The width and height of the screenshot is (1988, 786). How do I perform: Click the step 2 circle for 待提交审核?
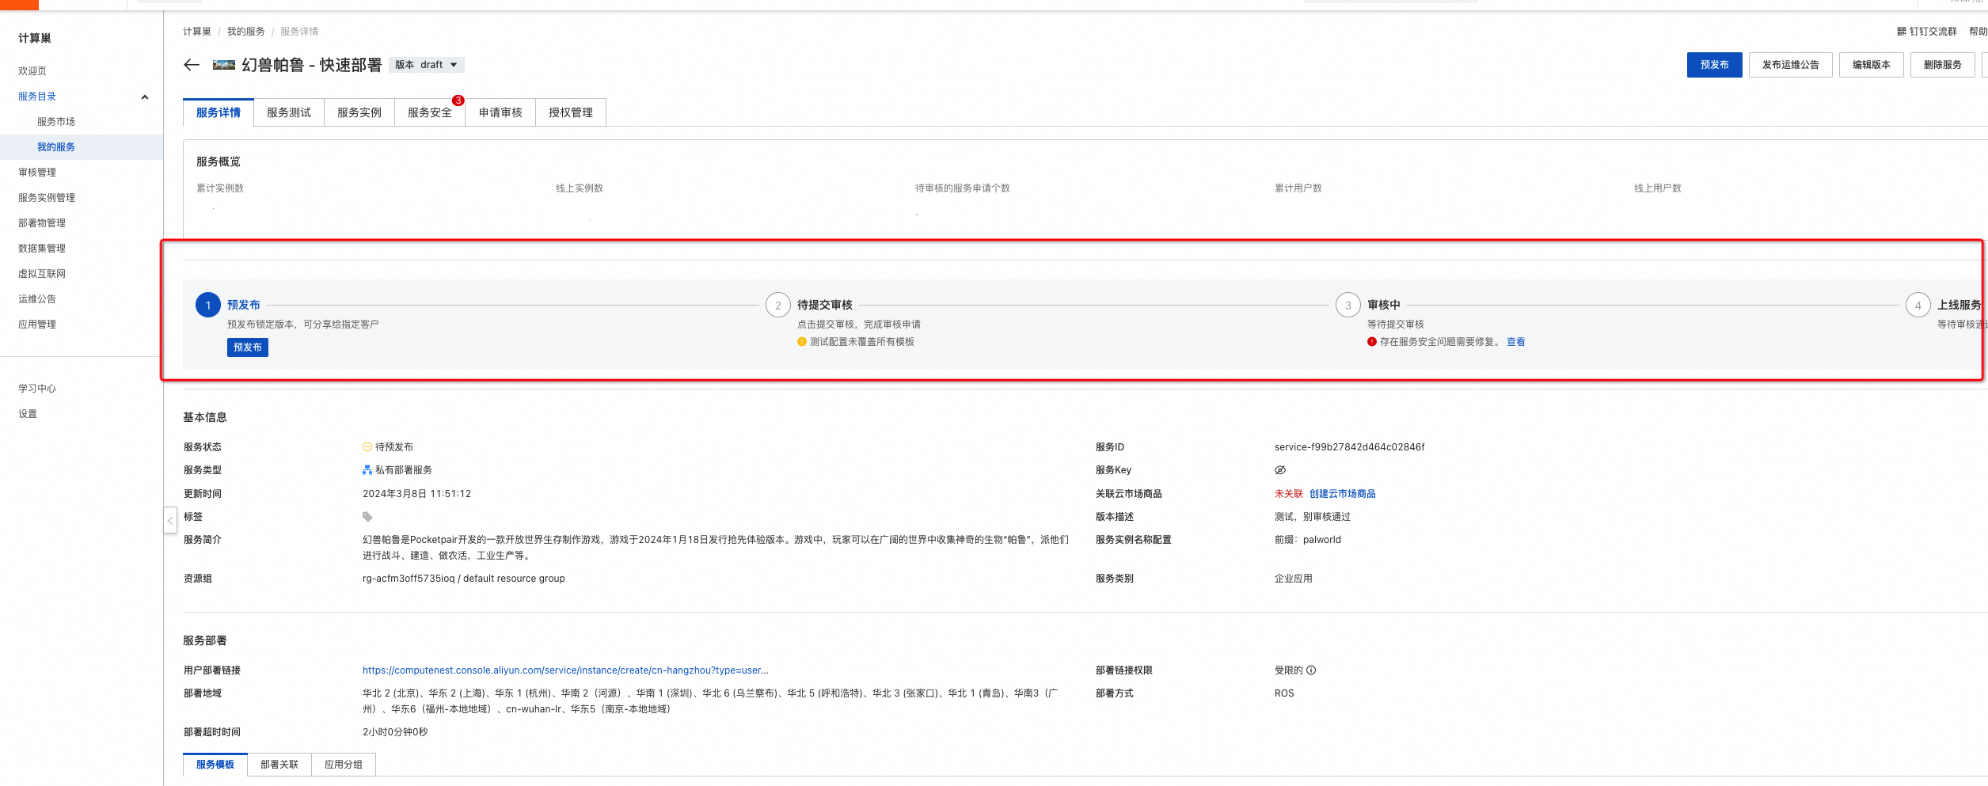tap(778, 305)
